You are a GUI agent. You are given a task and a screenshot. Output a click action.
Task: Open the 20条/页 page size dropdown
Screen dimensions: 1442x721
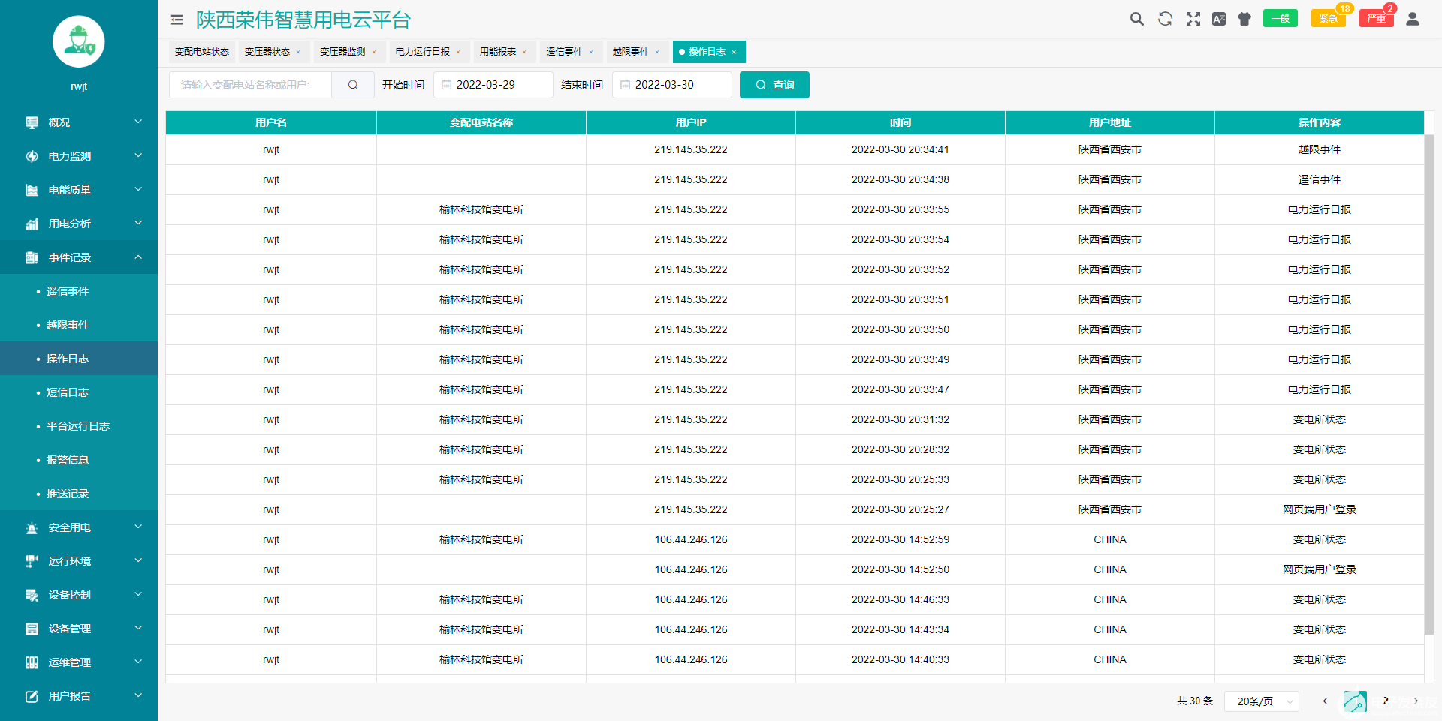pyautogui.click(x=1261, y=701)
